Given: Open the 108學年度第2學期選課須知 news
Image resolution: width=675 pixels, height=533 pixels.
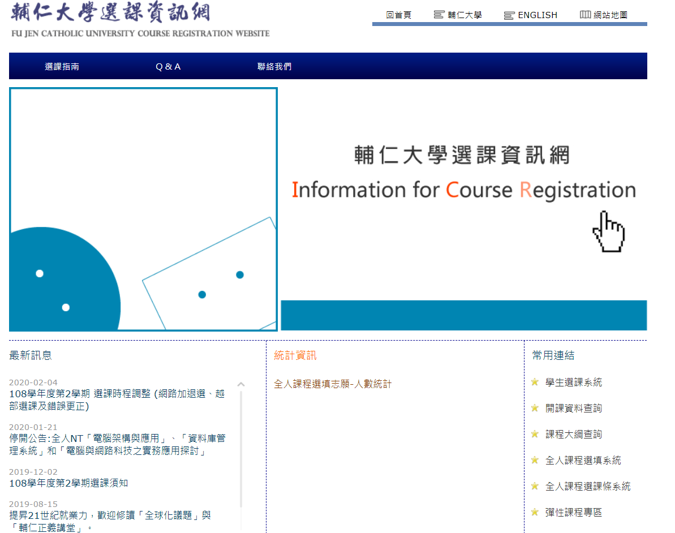Looking at the screenshot, I should click(68, 483).
